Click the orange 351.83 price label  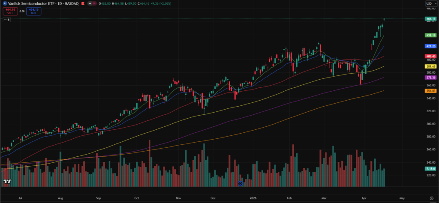430,91
